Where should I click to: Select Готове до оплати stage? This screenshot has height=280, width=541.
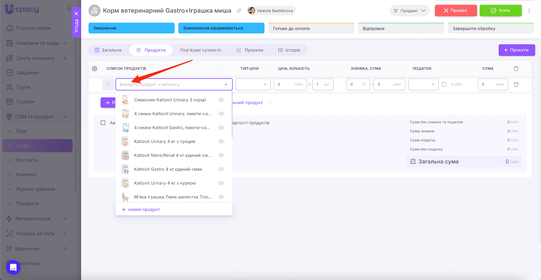311,28
